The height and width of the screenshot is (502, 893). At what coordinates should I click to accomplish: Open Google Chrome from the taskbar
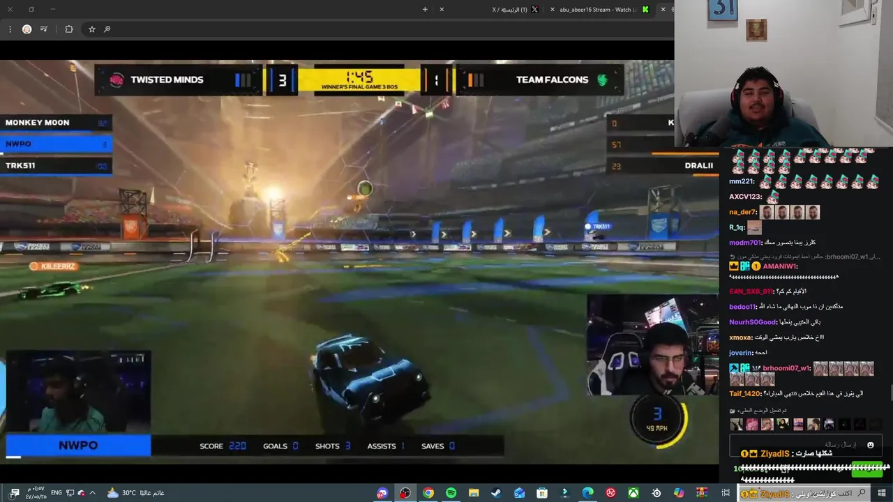pos(428,493)
